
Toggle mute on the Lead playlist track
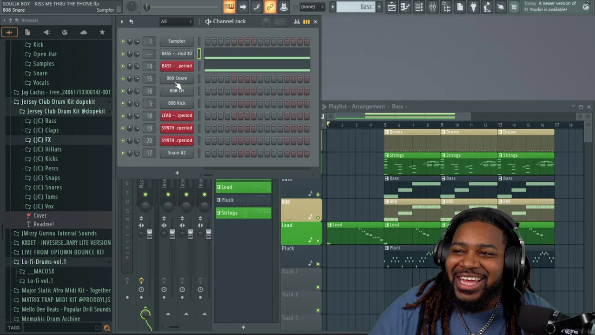tap(318, 241)
